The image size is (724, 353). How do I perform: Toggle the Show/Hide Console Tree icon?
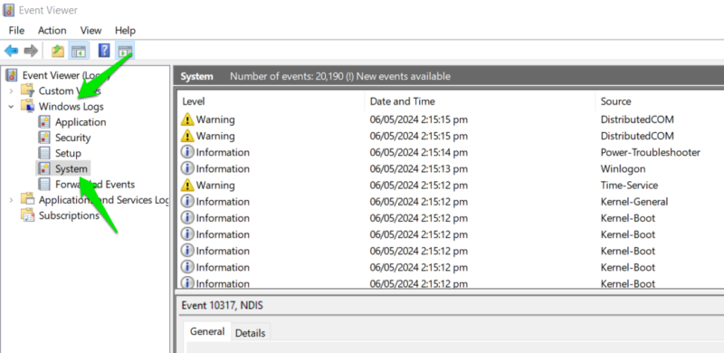(78, 51)
